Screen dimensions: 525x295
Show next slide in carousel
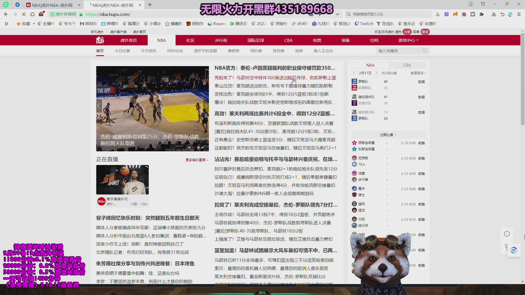click(x=206, y=105)
